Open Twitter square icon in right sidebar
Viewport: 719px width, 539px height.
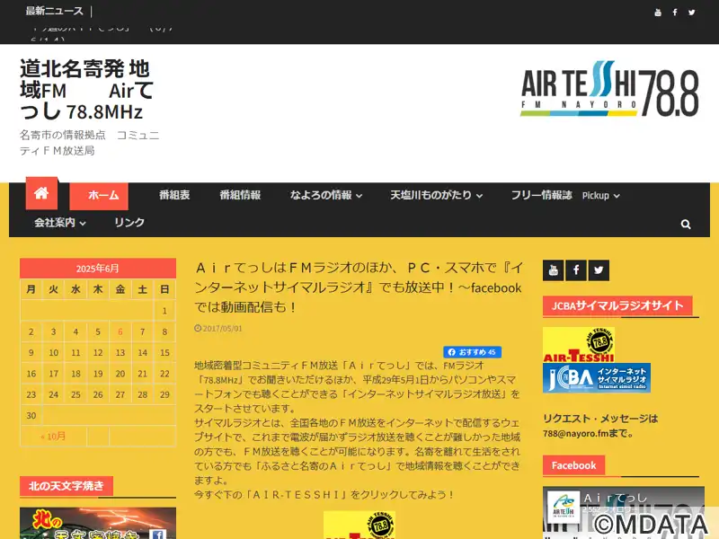[x=599, y=270]
